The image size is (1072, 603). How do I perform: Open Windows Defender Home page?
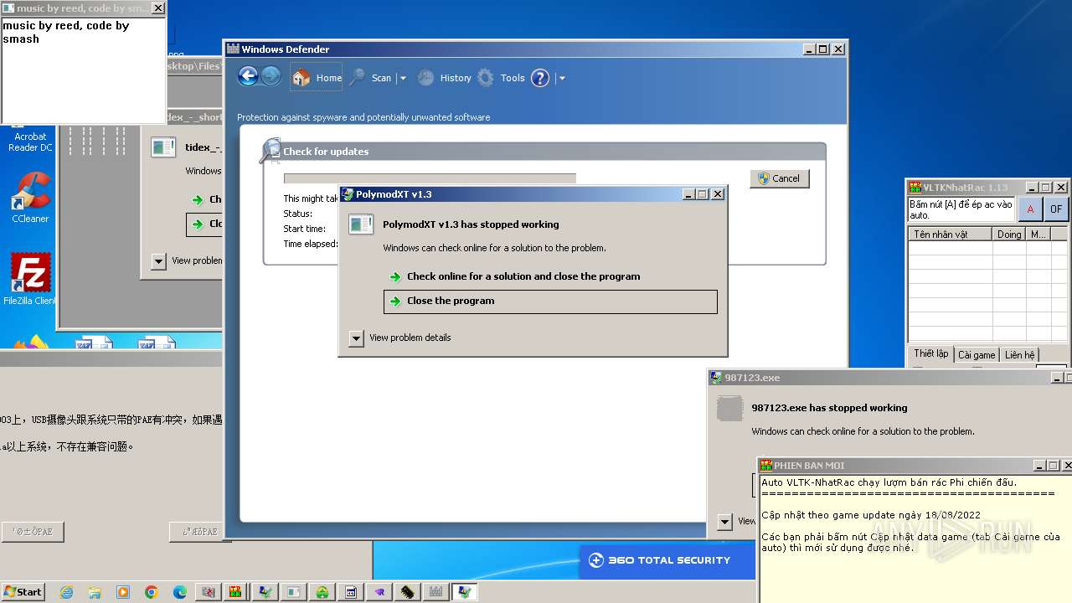317,78
